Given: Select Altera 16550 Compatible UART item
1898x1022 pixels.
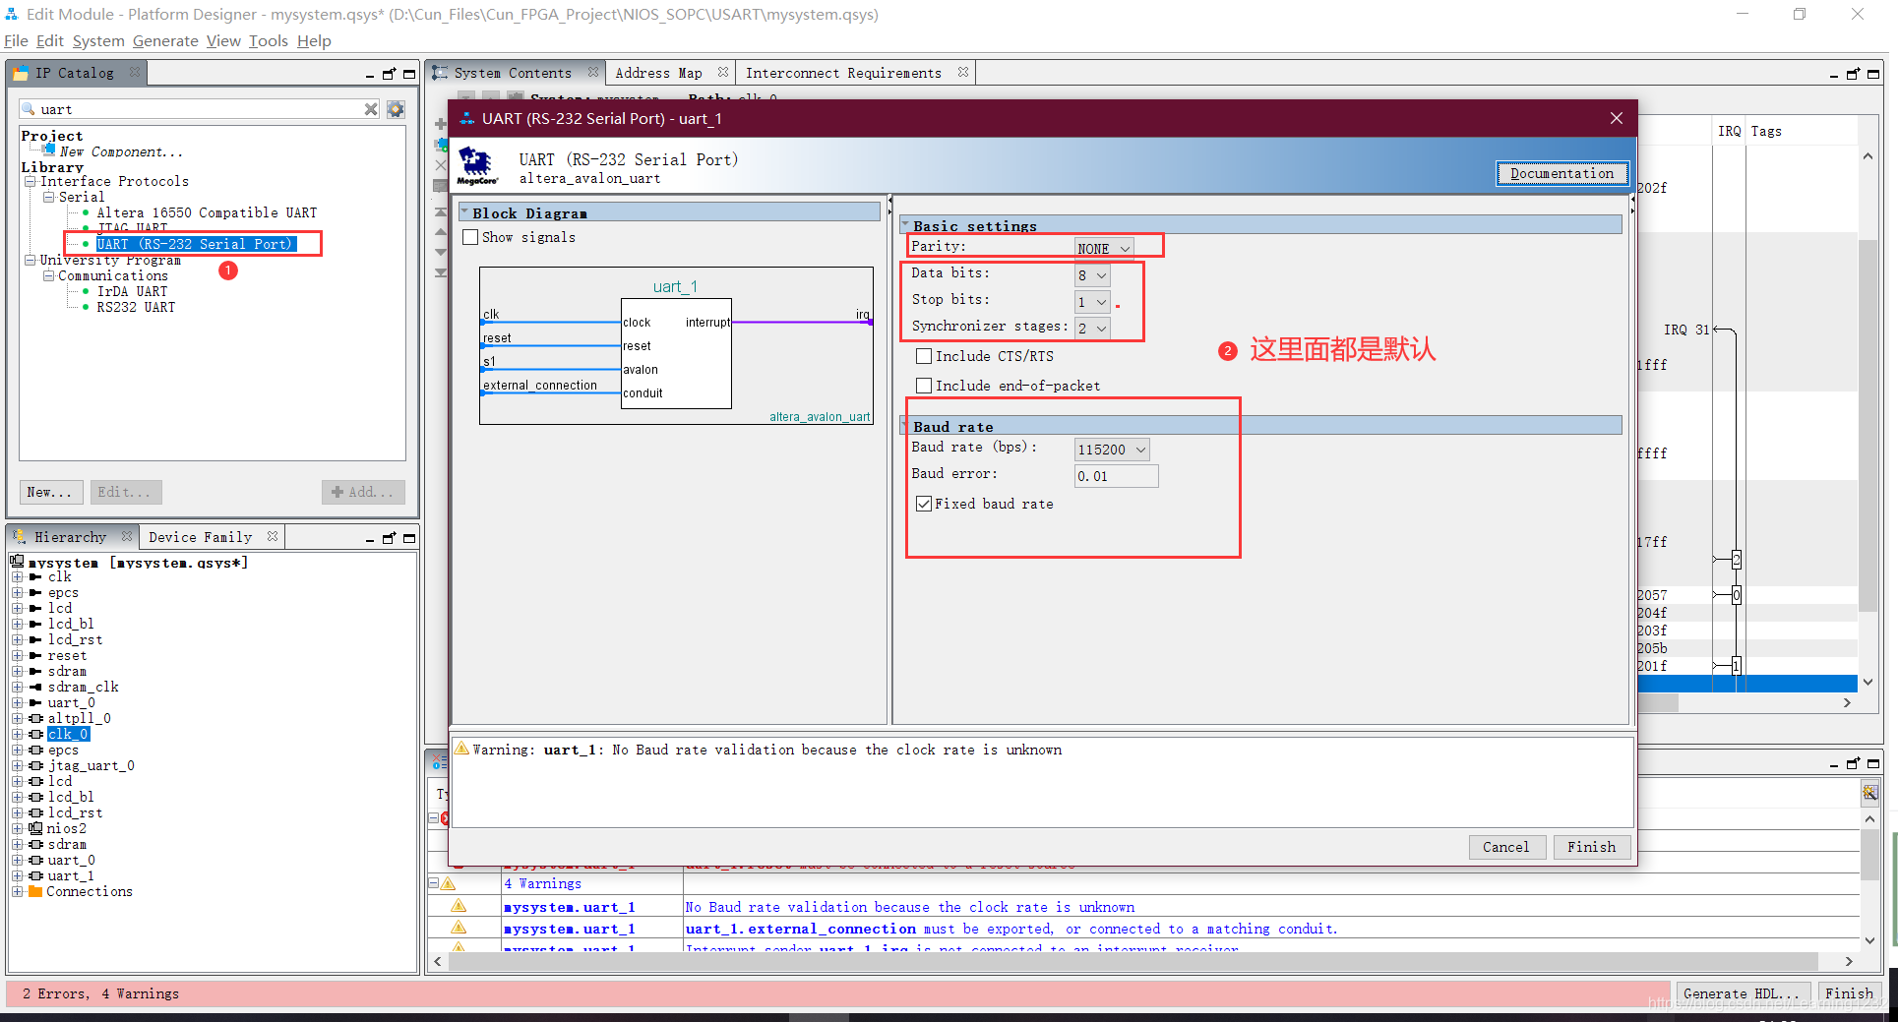Looking at the screenshot, I should tap(207, 212).
